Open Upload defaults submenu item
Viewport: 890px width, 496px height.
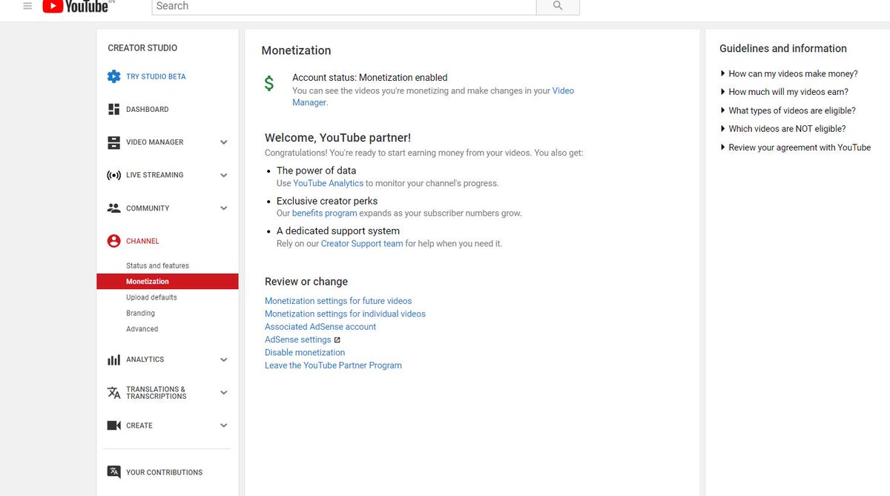pos(151,297)
